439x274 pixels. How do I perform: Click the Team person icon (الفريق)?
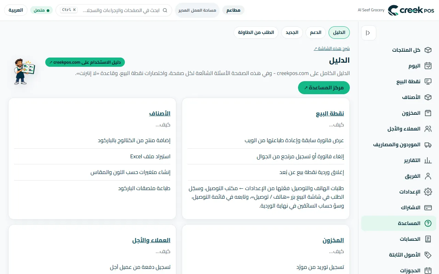click(428, 176)
